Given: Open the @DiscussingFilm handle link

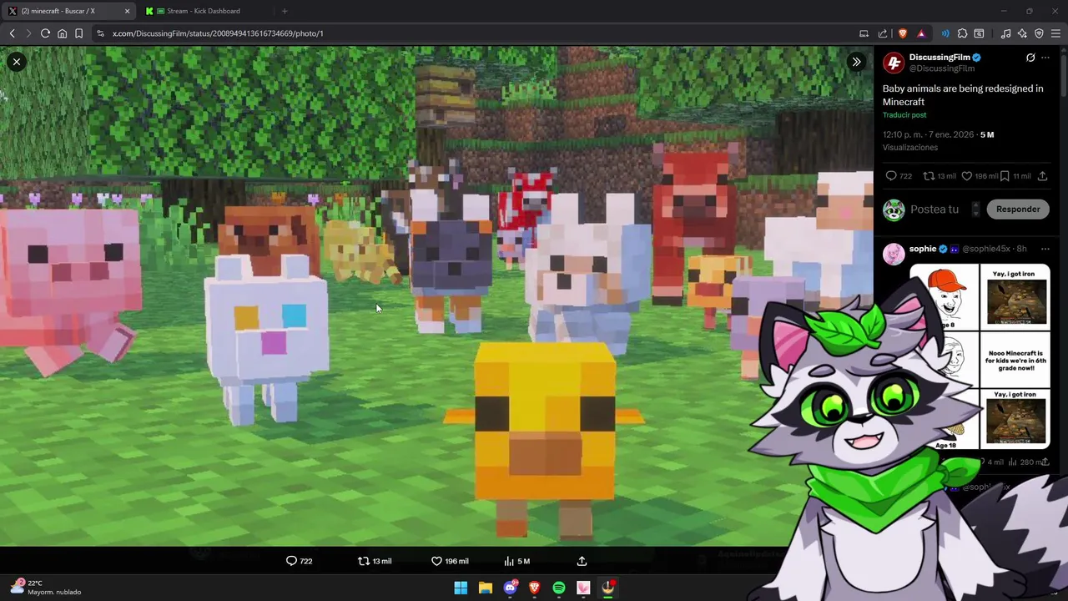Looking at the screenshot, I should (942, 68).
